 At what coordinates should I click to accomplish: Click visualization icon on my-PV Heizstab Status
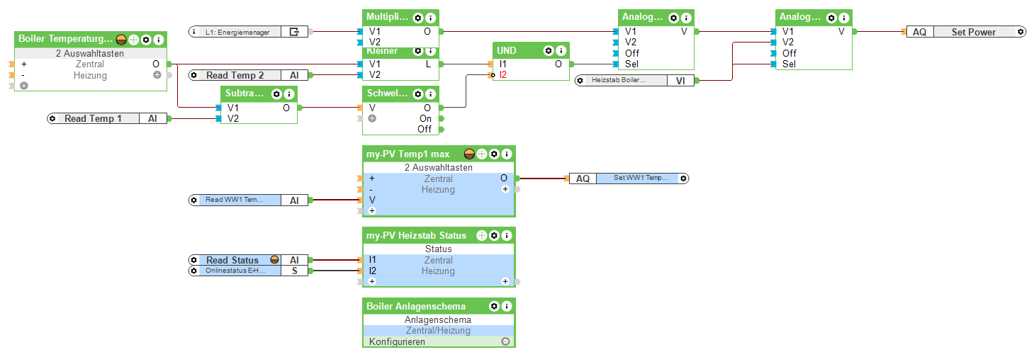tap(482, 235)
